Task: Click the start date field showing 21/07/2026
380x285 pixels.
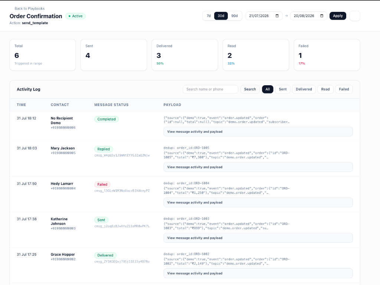Action: coord(264,16)
